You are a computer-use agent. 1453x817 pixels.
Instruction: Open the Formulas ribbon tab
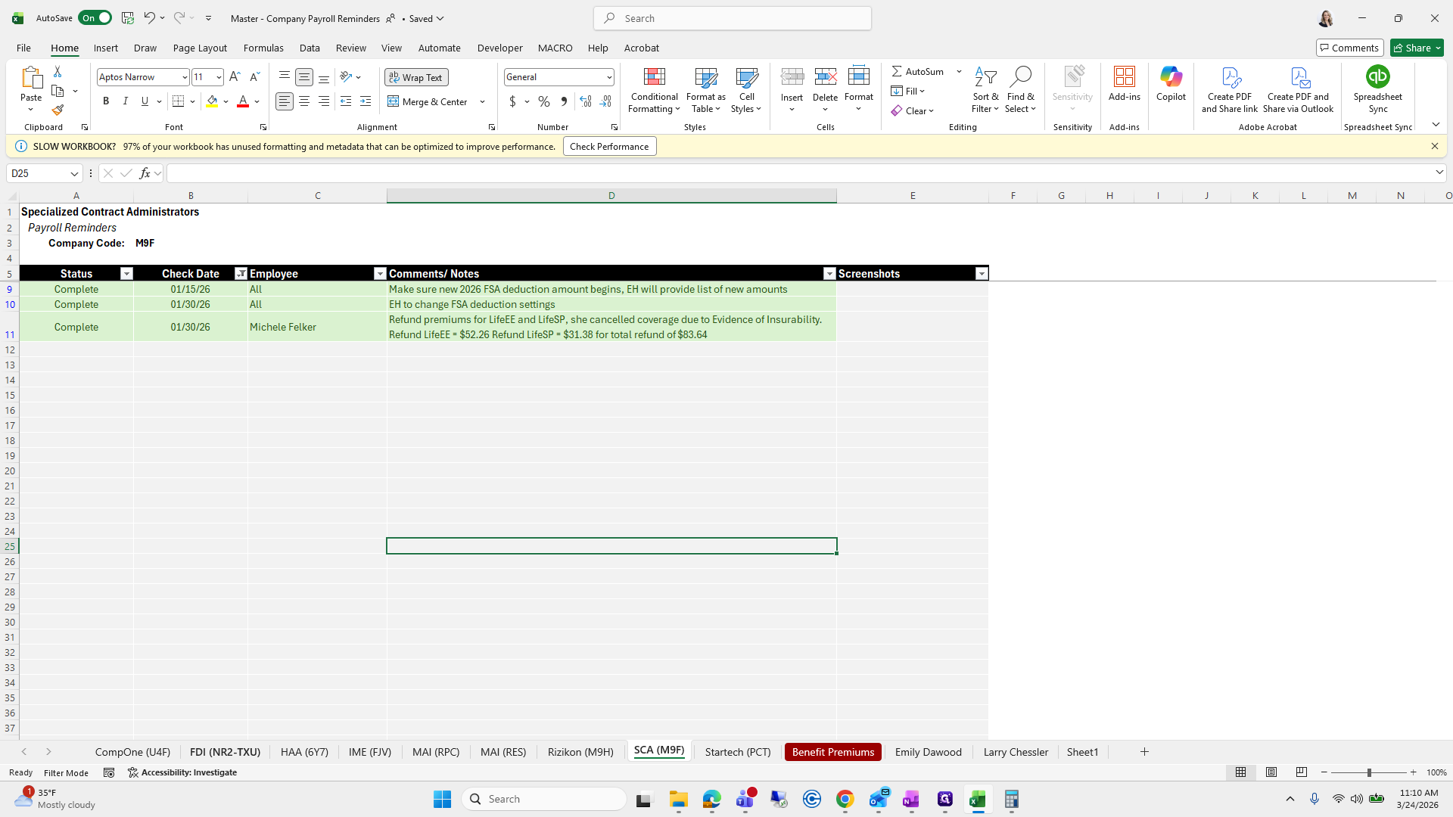(263, 48)
